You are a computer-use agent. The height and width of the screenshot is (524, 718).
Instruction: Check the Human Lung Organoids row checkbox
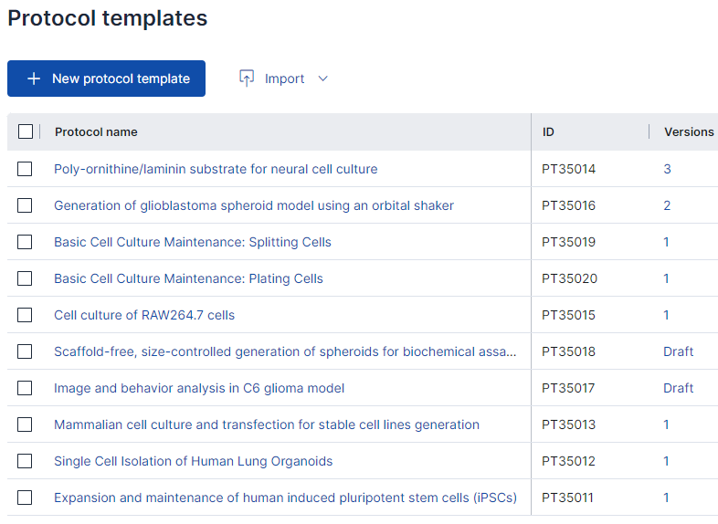[25, 461]
